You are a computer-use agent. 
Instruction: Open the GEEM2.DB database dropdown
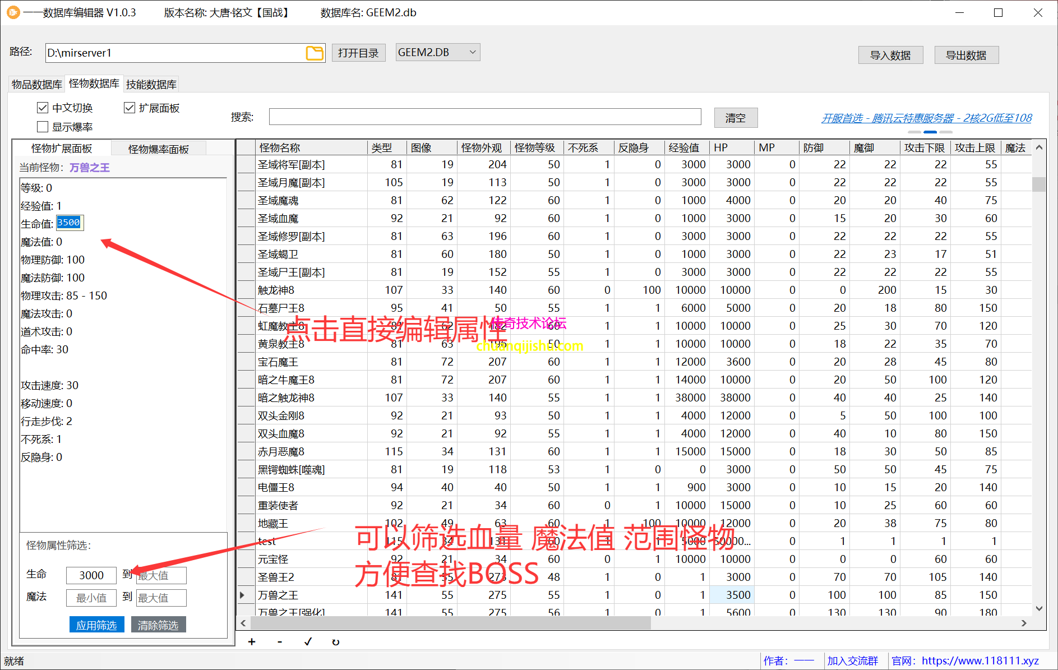tap(437, 53)
